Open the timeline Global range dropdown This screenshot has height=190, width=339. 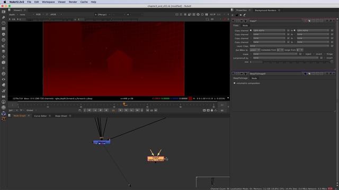point(31,110)
